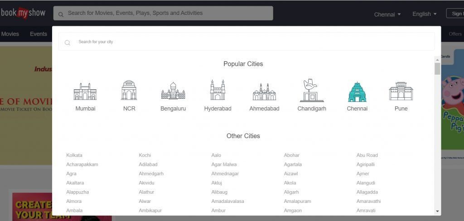
Task: Open the Offers link
Action: tap(455, 34)
